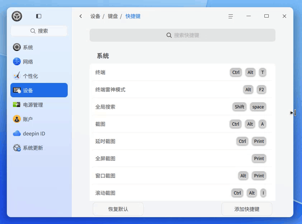The width and height of the screenshot is (302, 224).
Task: Click the Control Center gear logo
Action: coord(17,16)
